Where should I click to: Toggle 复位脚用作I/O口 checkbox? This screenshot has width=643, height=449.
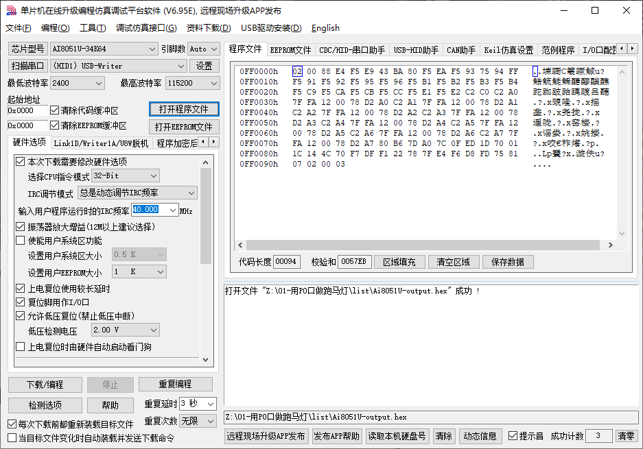20,302
